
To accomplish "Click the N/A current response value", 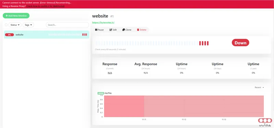I will pos(110,73).
